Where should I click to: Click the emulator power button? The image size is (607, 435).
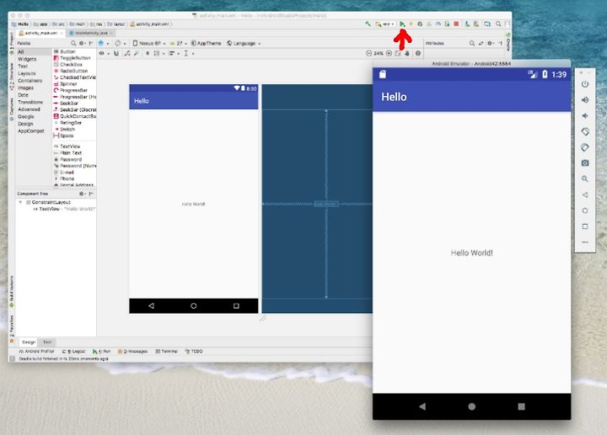(585, 84)
